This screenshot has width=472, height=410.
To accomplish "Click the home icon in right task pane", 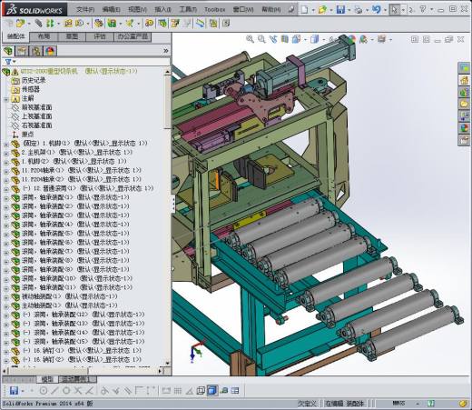I will (x=464, y=80).
